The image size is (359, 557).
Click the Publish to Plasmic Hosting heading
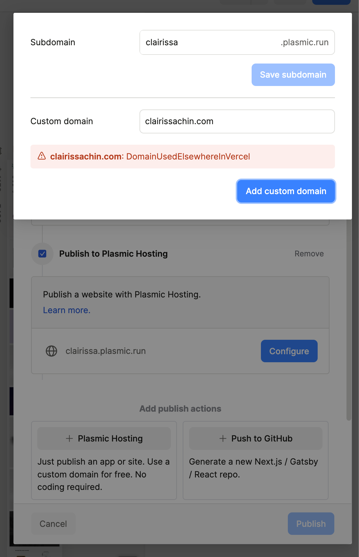[x=113, y=254]
